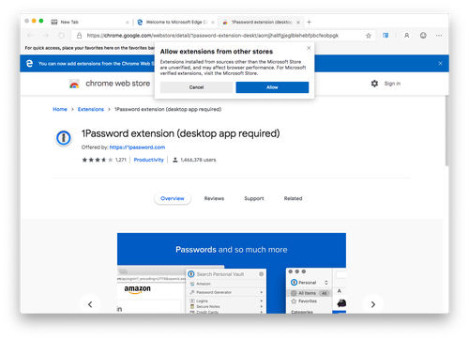Go to Home breadcrumb link

60,109
